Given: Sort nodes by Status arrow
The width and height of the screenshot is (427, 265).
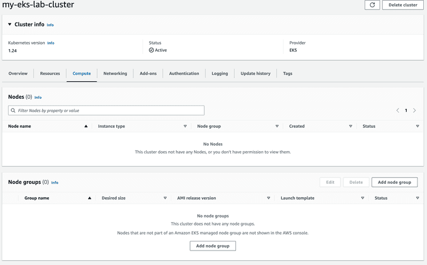Looking at the screenshot, I should [x=417, y=126].
